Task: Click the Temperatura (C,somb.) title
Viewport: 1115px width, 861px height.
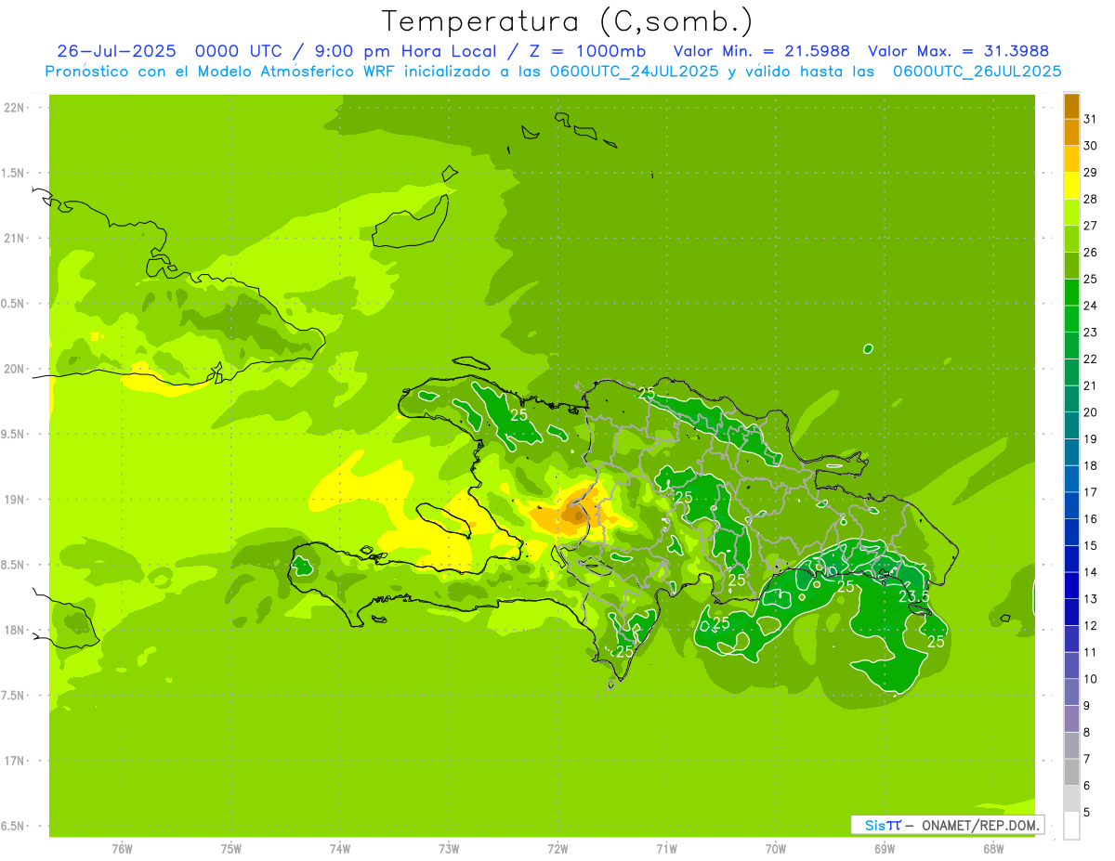Action: point(567,21)
